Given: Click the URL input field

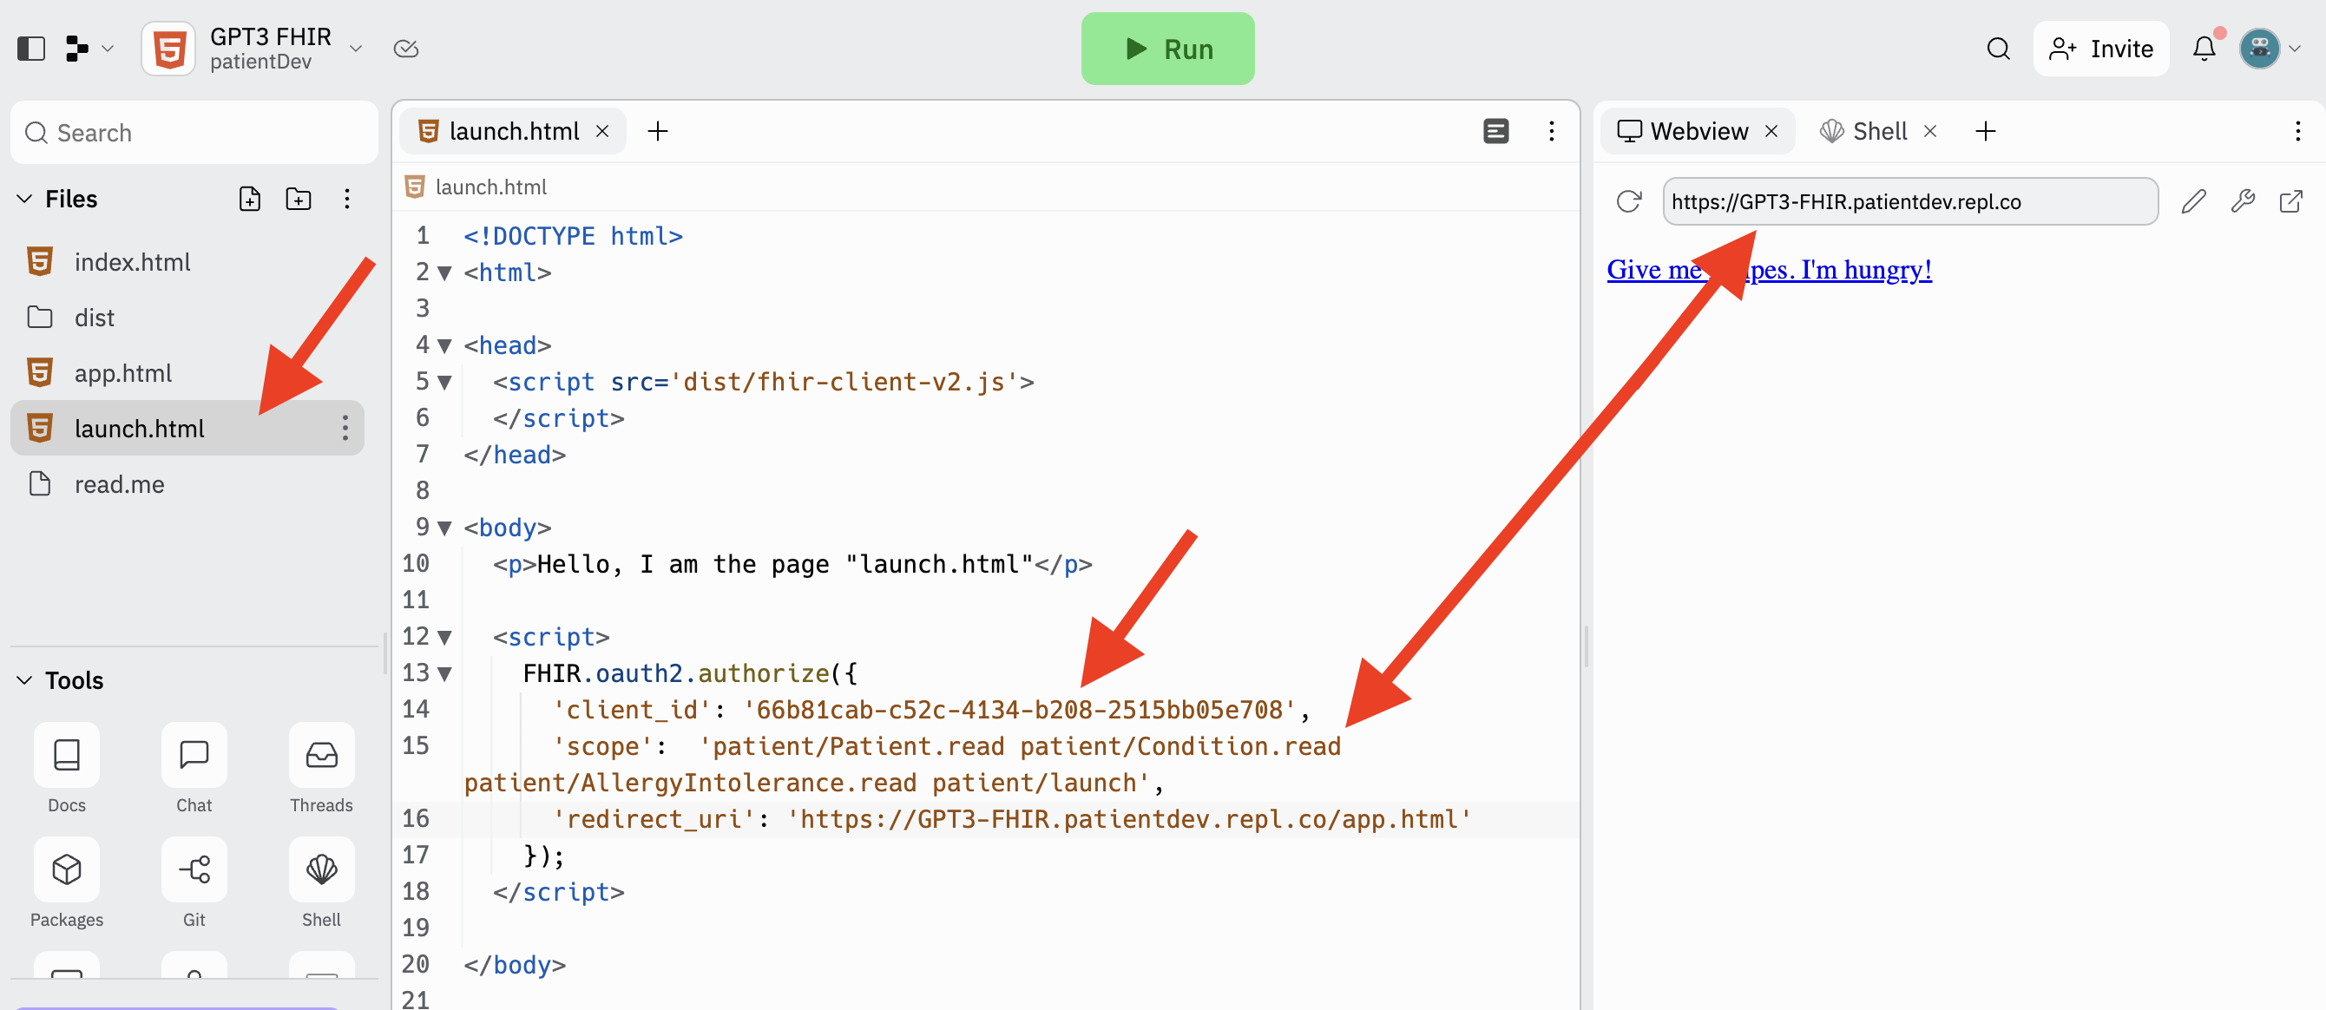Looking at the screenshot, I should tap(1906, 200).
